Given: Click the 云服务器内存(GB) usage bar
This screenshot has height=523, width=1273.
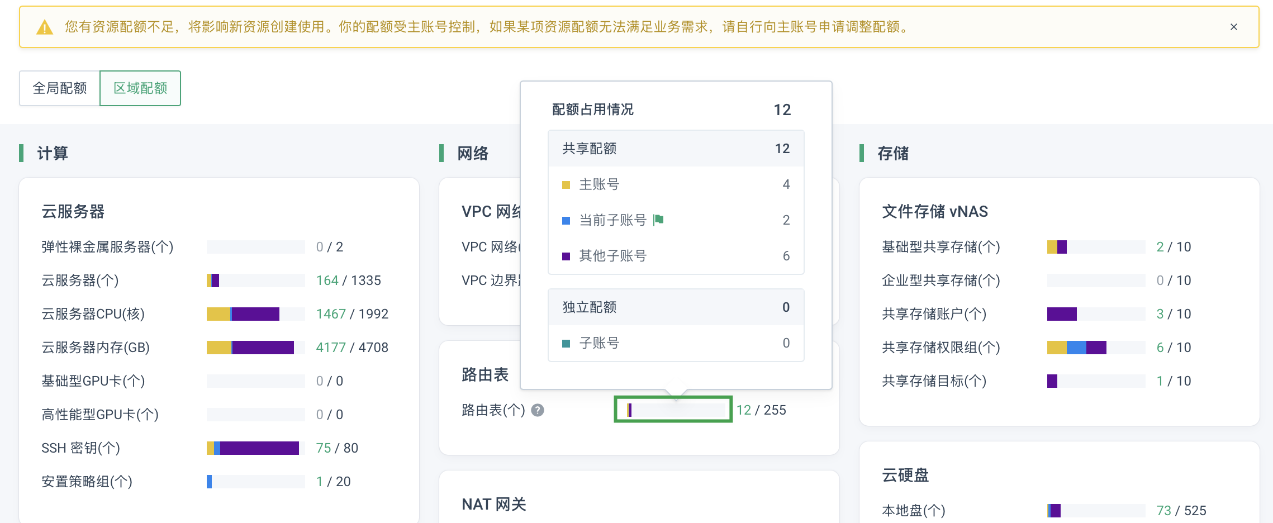Looking at the screenshot, I should tap(255, 348).
